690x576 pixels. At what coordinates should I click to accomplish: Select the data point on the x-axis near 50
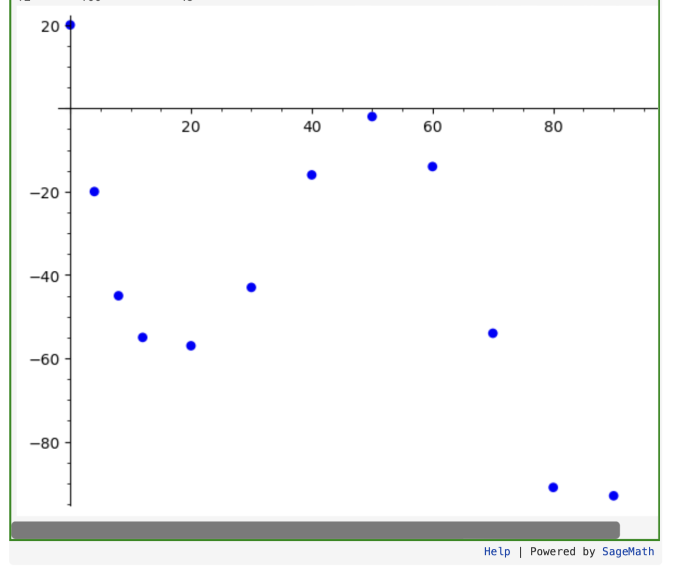coord(371,116)
